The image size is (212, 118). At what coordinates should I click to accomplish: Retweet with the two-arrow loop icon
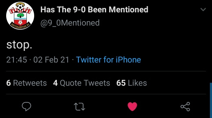79,107
